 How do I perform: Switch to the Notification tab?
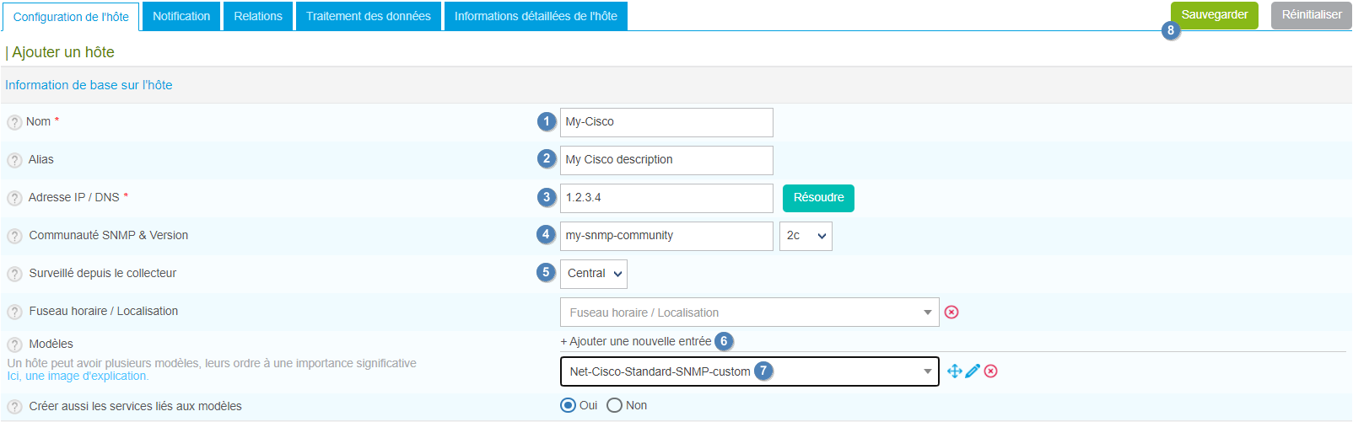(x=181, y=16)
